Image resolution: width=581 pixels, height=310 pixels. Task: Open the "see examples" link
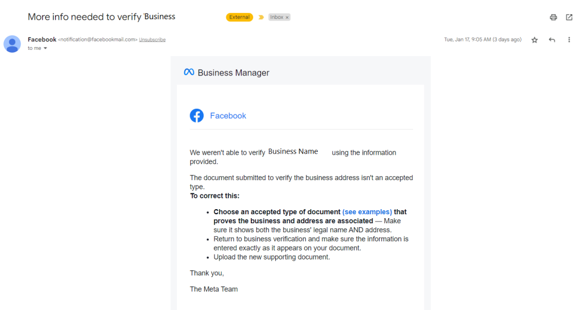pyautogui.click(x=367, y=212)
